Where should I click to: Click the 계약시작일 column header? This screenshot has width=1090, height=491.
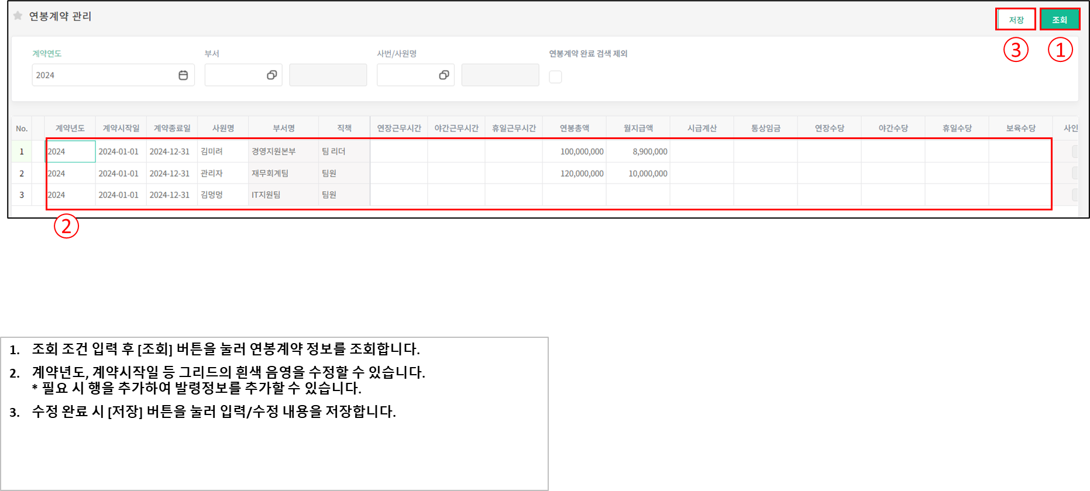121,129
